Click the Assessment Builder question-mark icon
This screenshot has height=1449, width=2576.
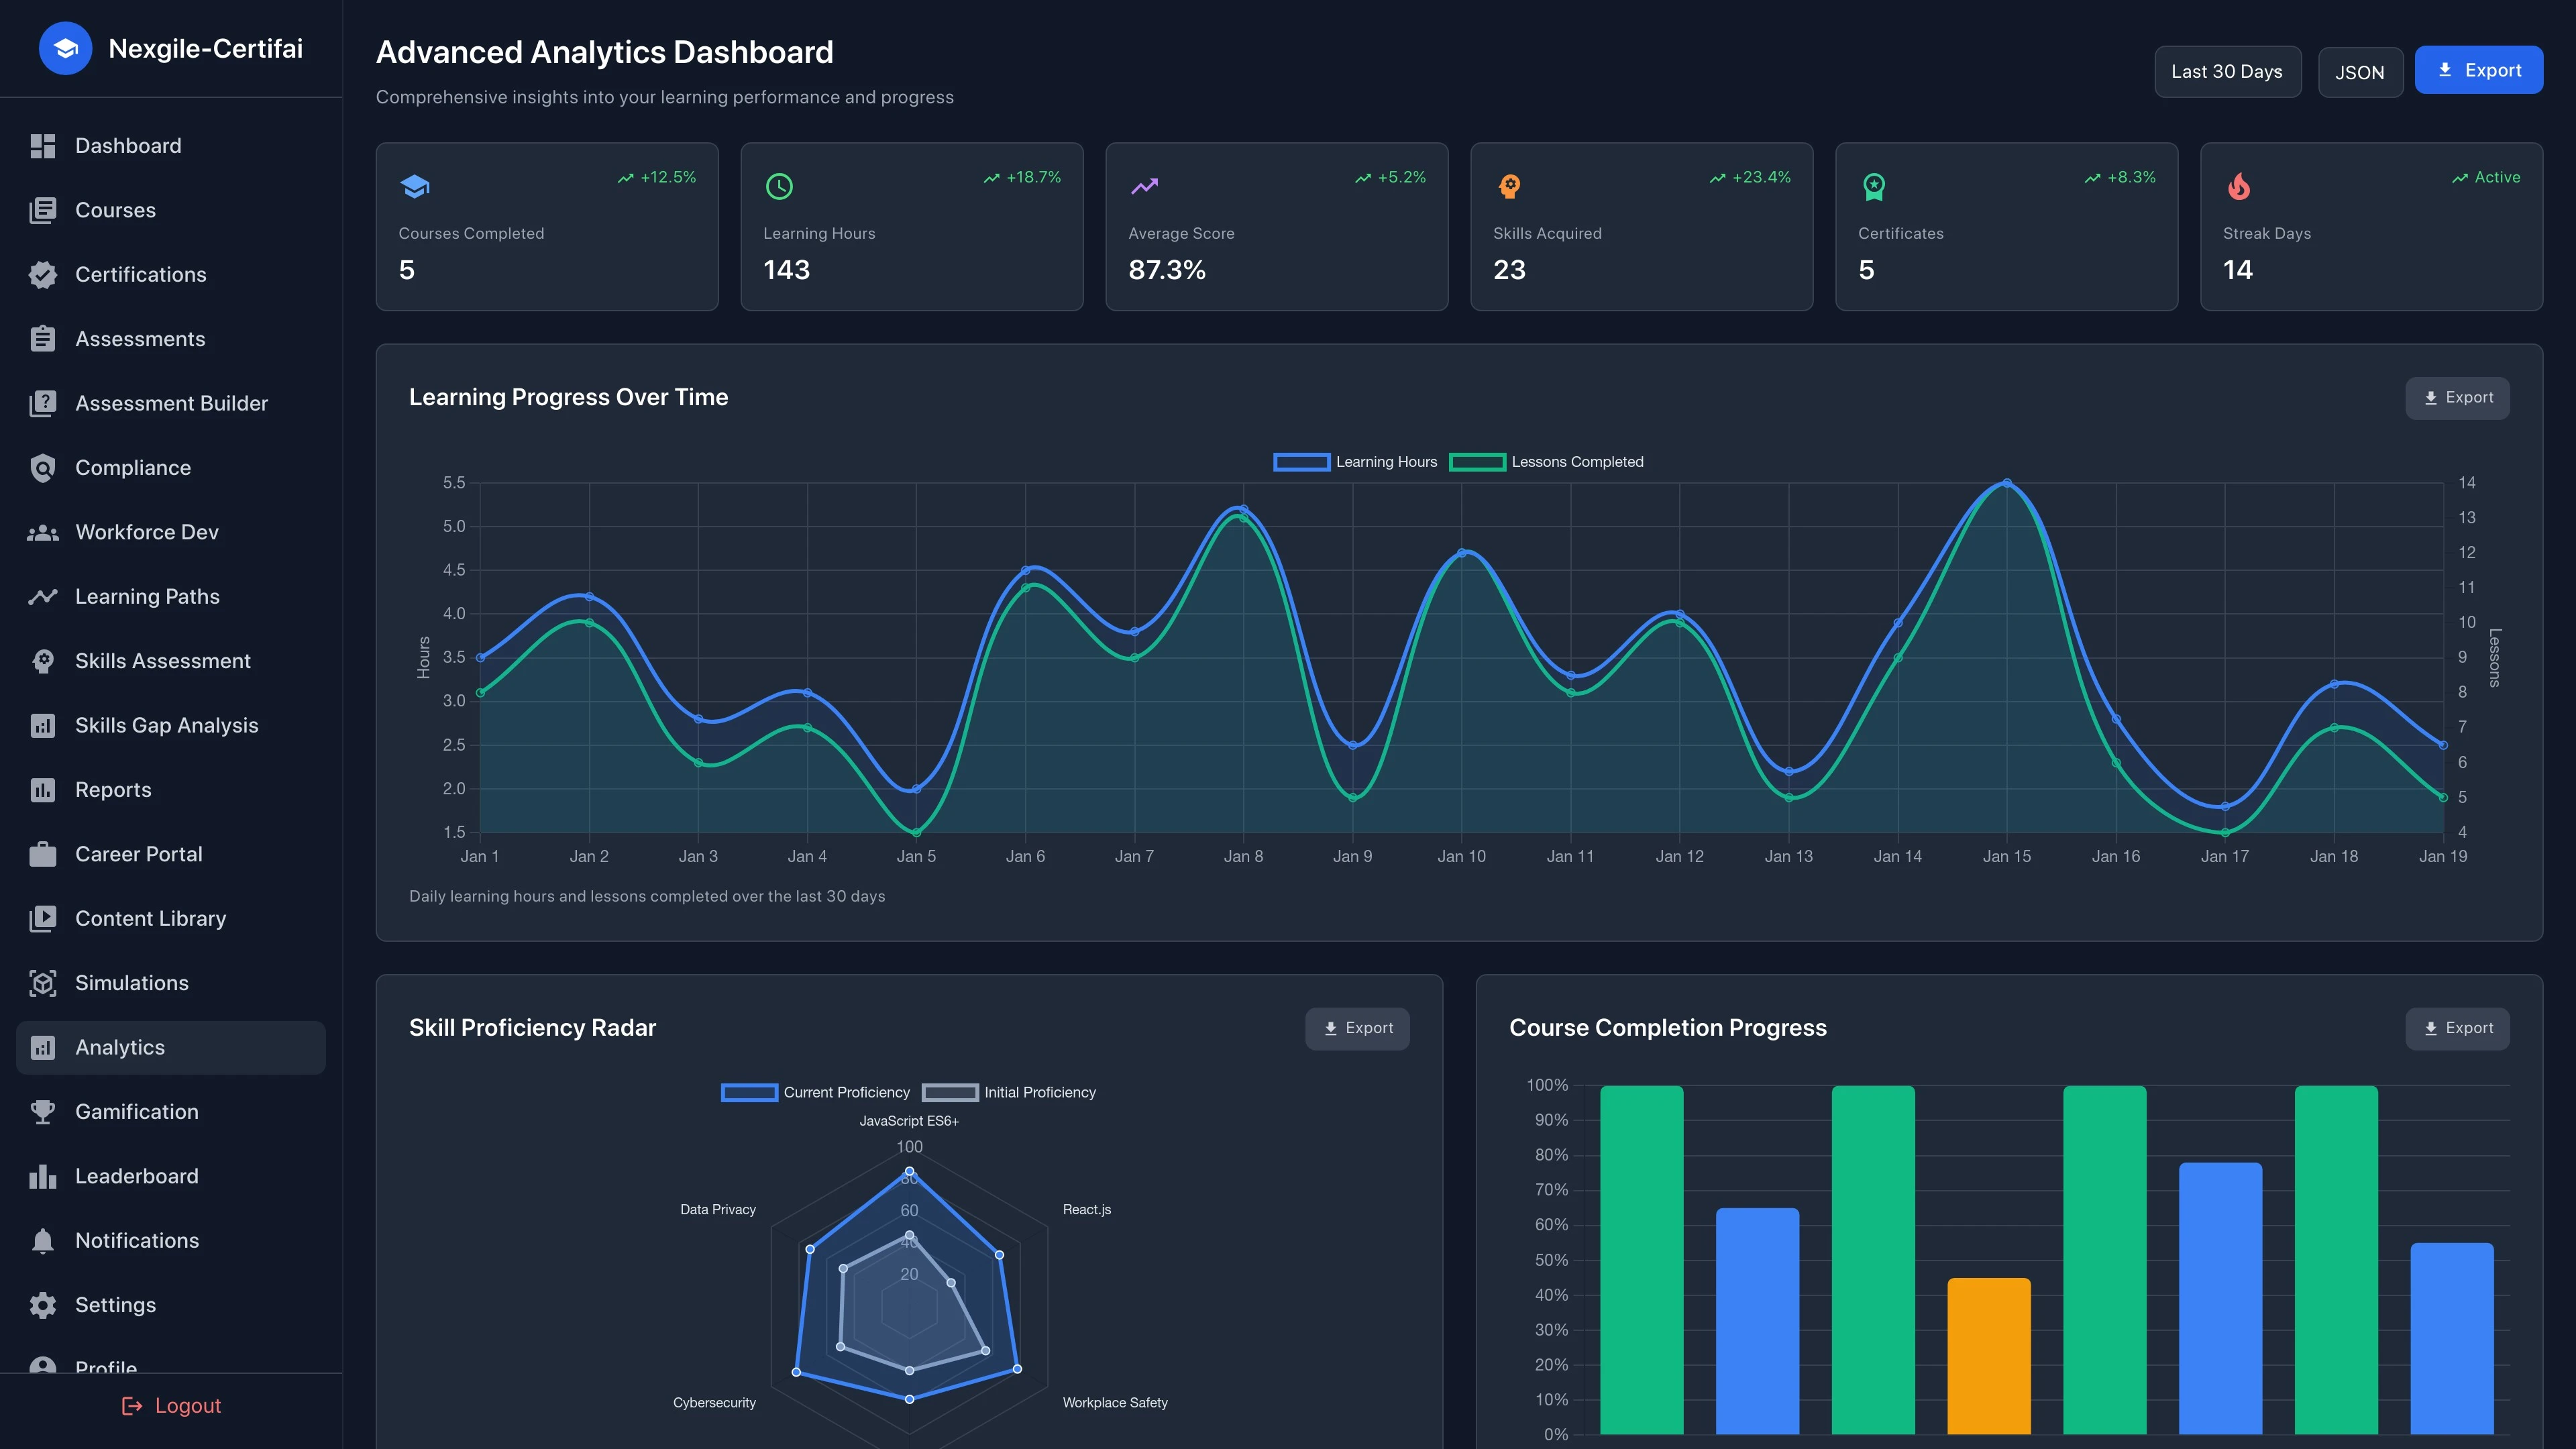click(x=43, y=403)
